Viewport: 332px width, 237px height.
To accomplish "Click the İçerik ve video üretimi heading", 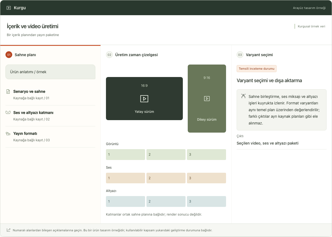I will pyautogui.click(x=33, y=26).
